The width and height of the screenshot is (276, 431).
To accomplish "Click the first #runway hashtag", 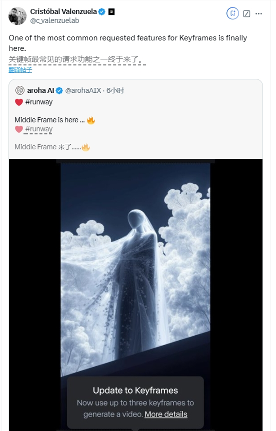I will click(x=39, y=102).
